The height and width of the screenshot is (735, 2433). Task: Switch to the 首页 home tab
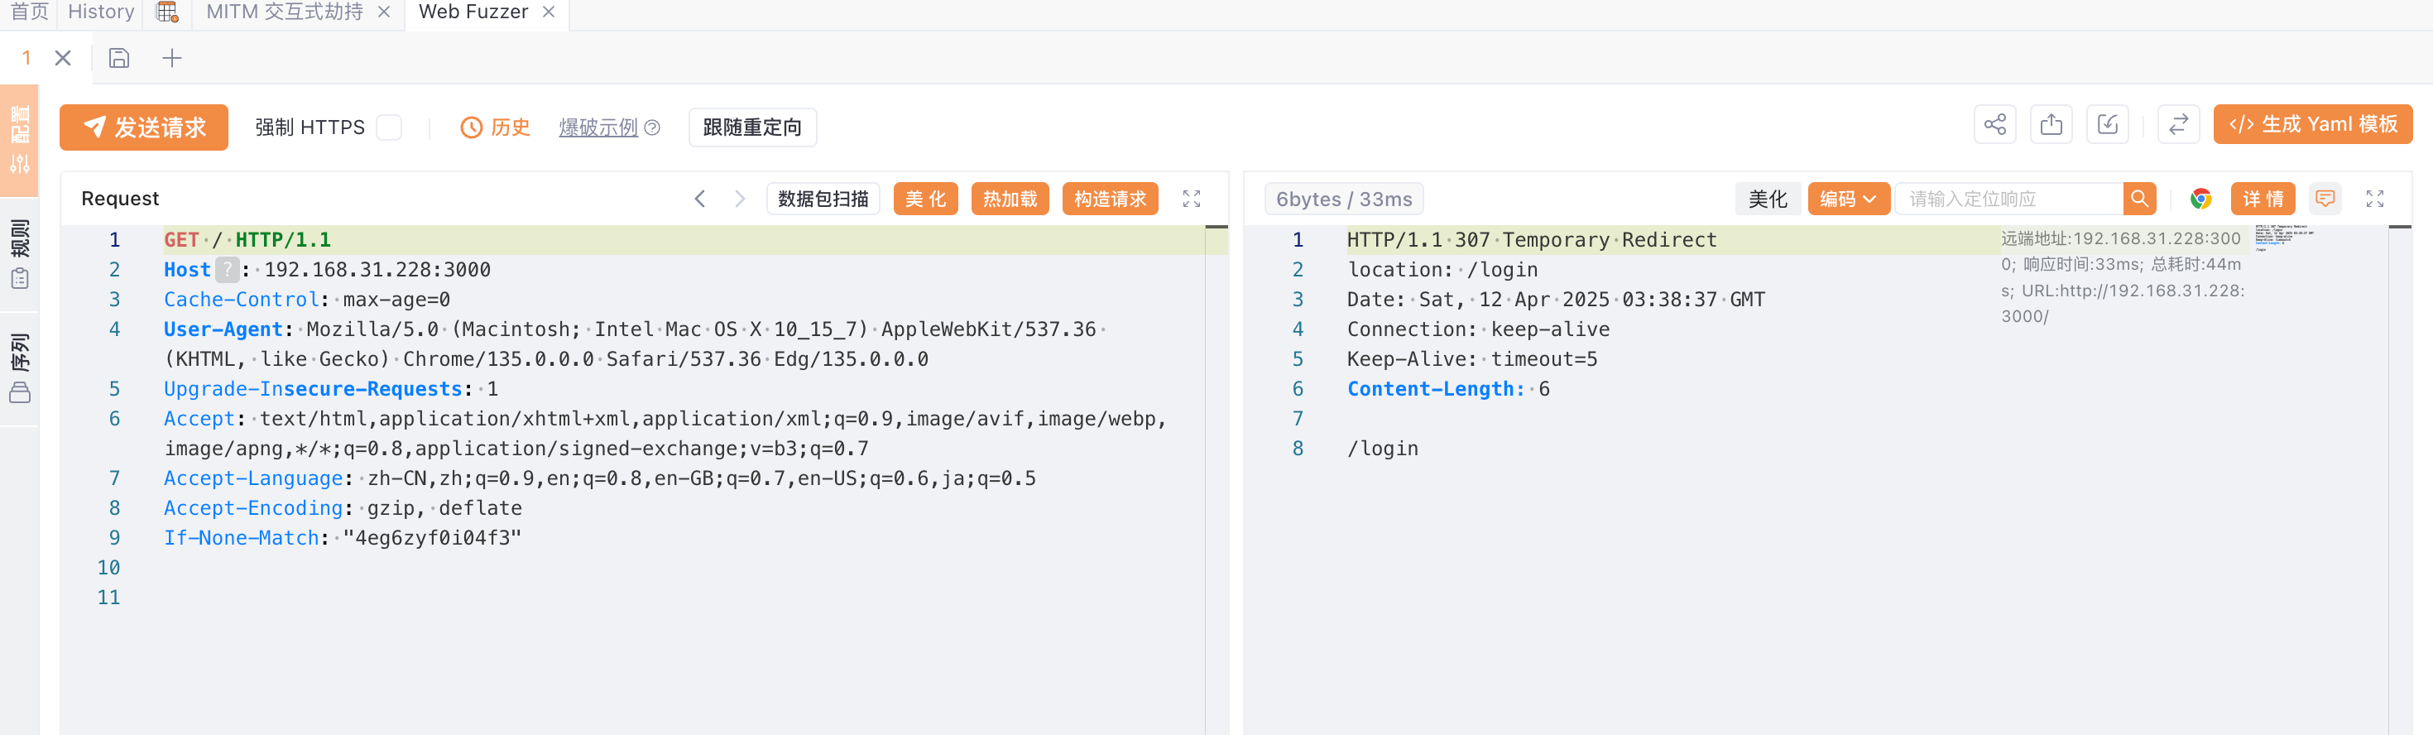click(29, 12)
